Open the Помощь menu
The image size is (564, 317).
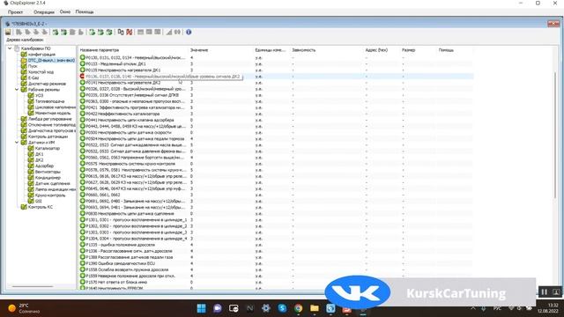pos(85,11)
